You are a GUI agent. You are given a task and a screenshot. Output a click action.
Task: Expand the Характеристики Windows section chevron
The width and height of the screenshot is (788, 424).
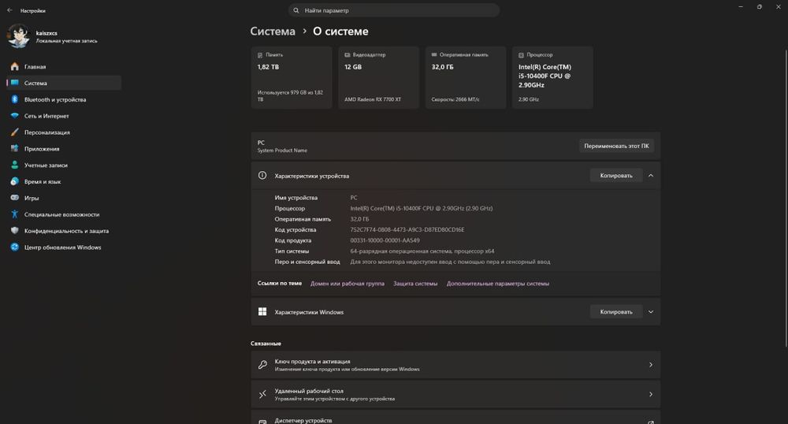point(651,312)
